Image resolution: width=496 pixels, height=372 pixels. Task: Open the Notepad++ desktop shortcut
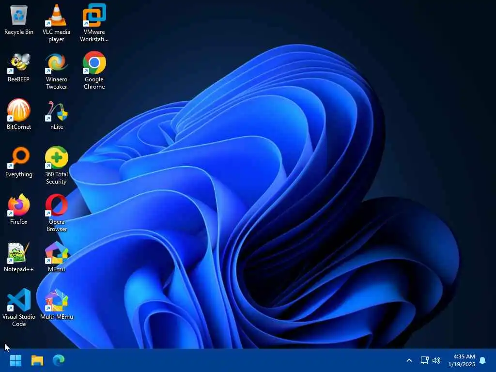coord(19,257)
